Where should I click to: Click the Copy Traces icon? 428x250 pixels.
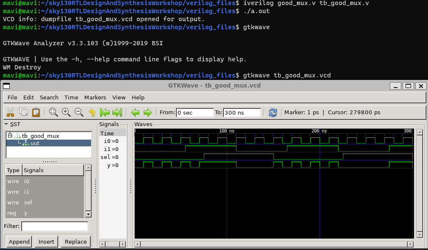coord(24,112)
